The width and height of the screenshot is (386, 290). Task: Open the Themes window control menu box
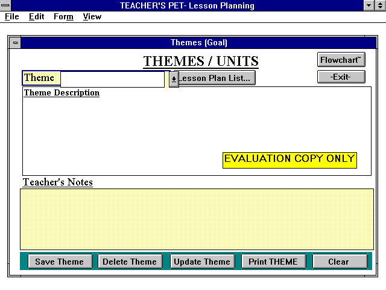tap(16, 43)
